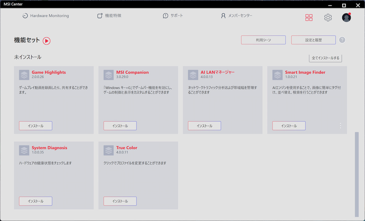Click the MSI Companion layers icon
The image size is (365, 221).
coord(109,75)
